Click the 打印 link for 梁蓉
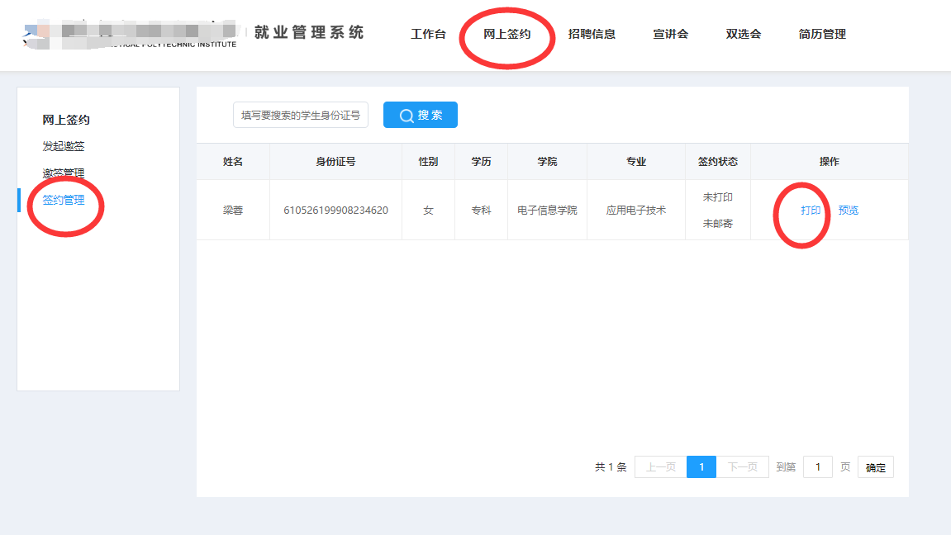The height and width of the screenshot is (535, 951). click(811, 210)
